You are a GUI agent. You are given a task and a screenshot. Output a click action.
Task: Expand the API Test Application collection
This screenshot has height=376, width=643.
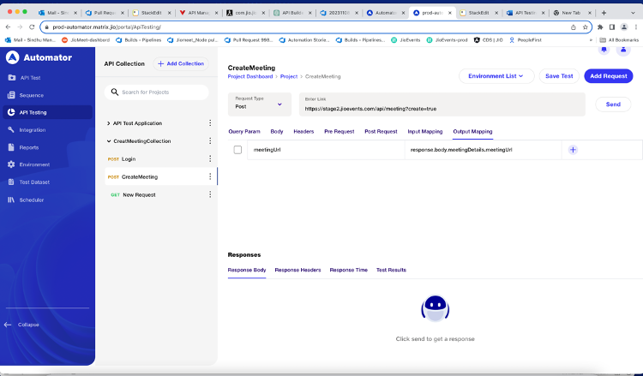(108, 123)
